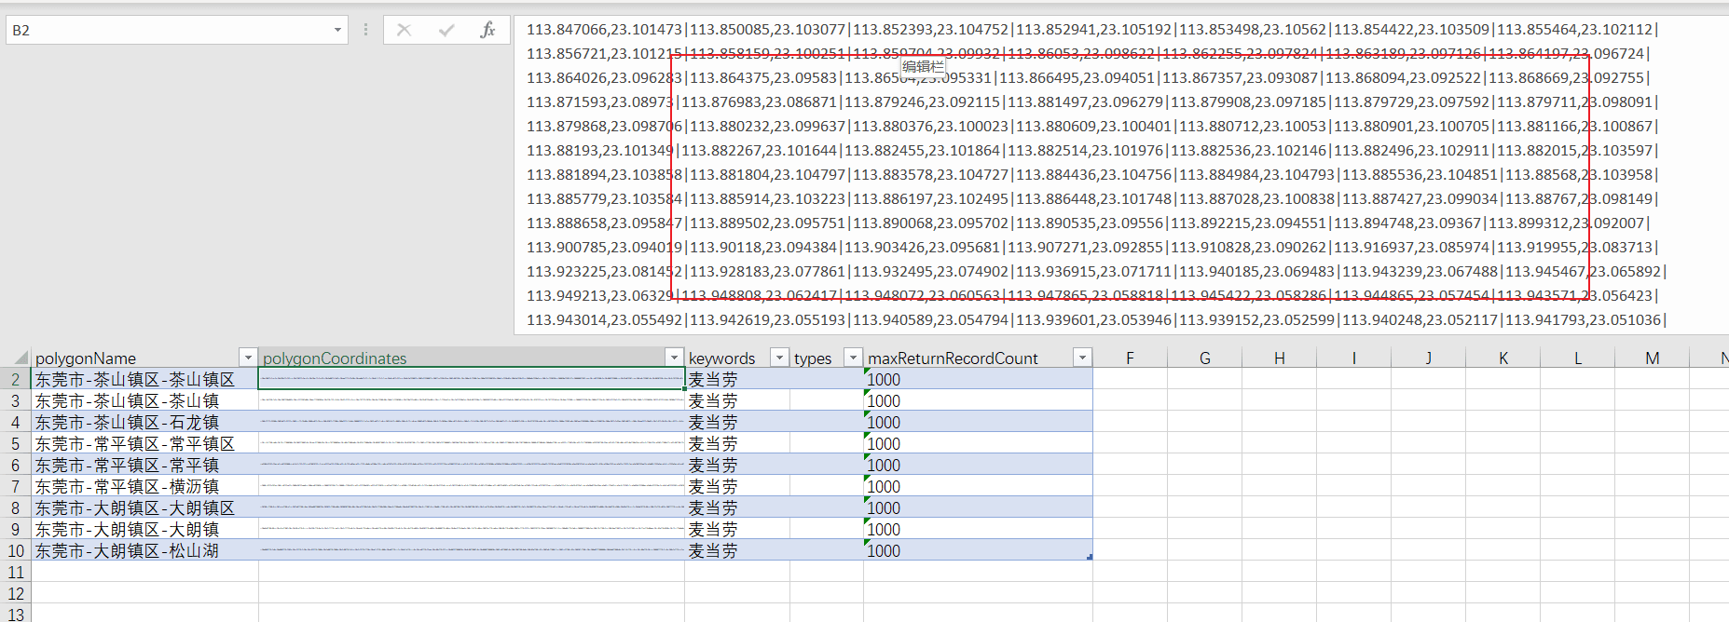Click the polygonName header cell text
Image resolution: width=1729 pixels, height=622 pixels.
point(86,358)
